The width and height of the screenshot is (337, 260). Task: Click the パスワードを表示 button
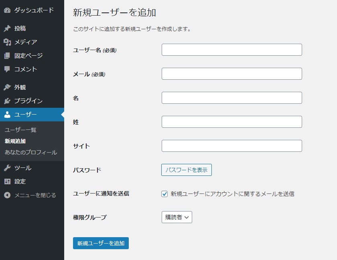[186, 170]
